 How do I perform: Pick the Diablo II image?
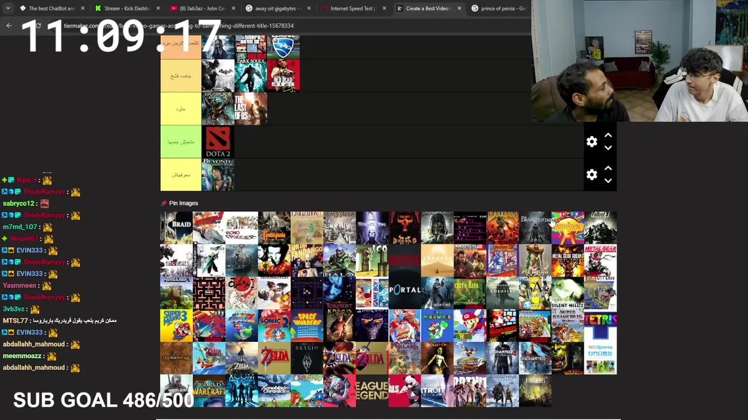tap(404, 228)
